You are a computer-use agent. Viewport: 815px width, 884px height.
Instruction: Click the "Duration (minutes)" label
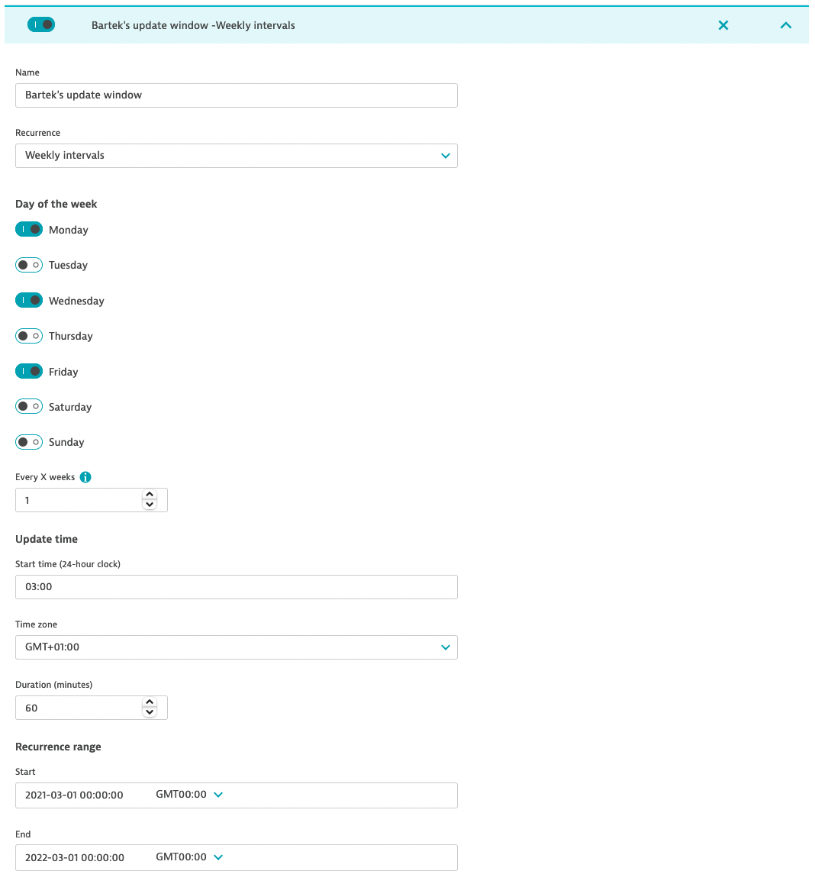click(x=53, y=685)
